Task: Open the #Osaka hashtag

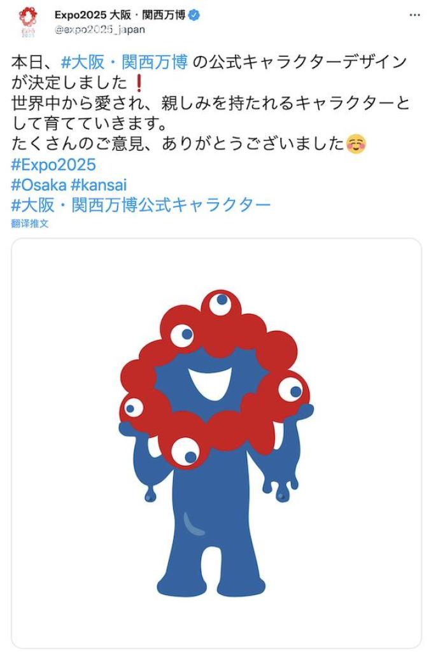Action: pyautogui.click(x=39, y=185)
